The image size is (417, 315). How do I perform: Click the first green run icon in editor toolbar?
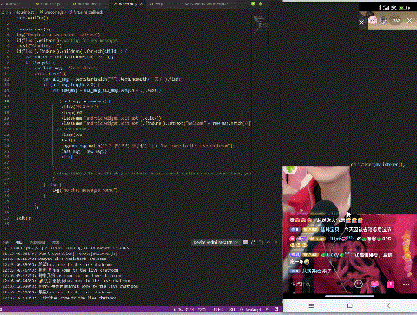253,3
